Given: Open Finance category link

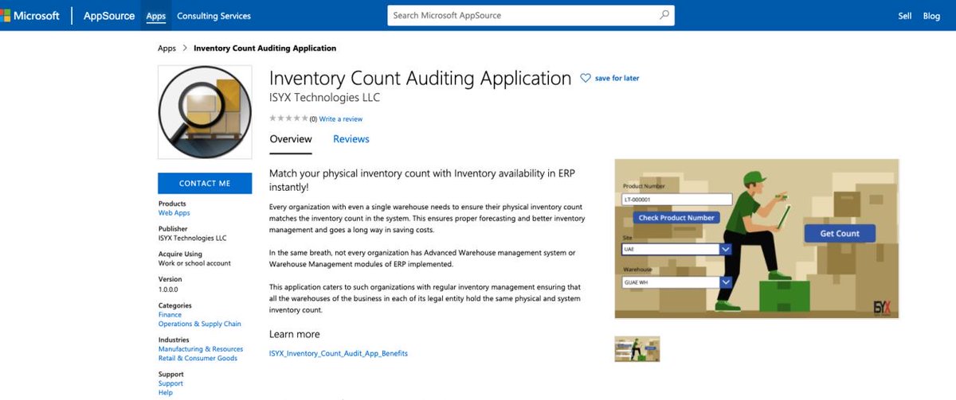Looking at the screenshot, I should tap(170, 315).
